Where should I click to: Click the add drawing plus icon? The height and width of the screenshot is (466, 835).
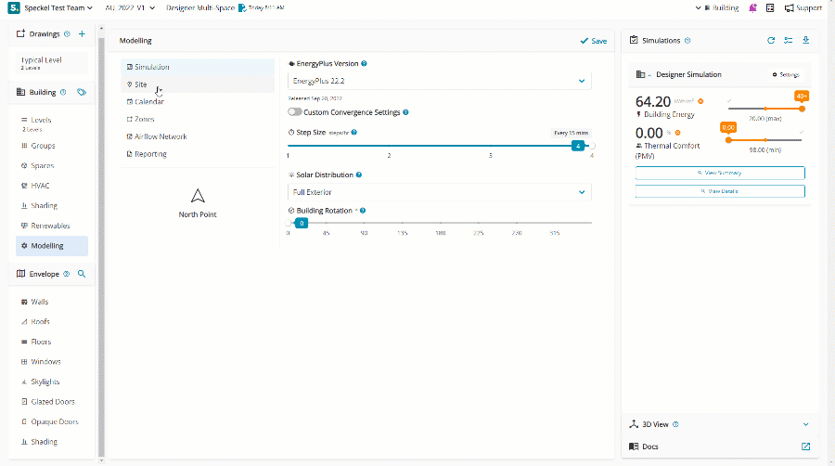click(x=82, y=34)
